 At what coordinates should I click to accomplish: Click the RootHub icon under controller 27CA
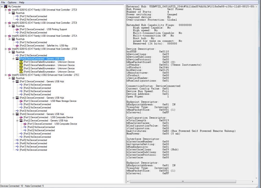point(13,39)
